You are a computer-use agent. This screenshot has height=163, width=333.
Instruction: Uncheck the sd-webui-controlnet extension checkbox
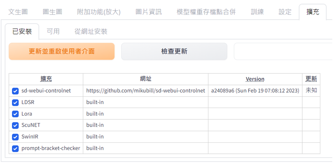click(15, 91)
